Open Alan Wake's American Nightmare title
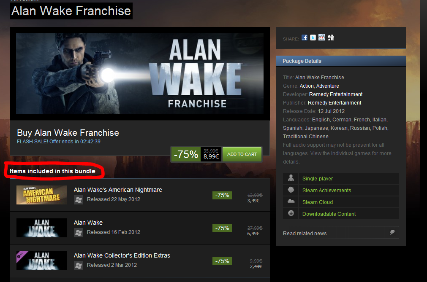Image resolution: width=427 pixels, height=282 pixels. 118,190
